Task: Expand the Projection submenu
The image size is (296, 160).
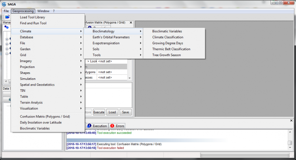Action: pyautogui.click(x=48, y=67)
